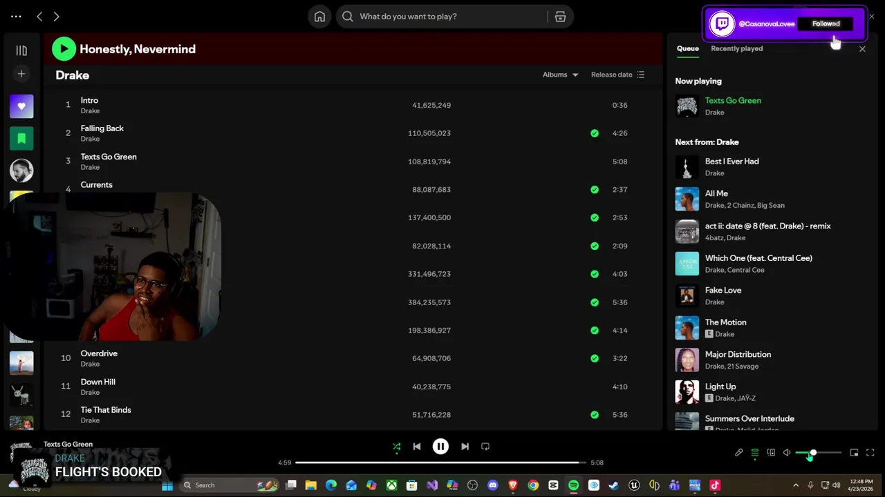The image size is (885, 497).
Task: Skip to the previous track
Action: point(417,447)
